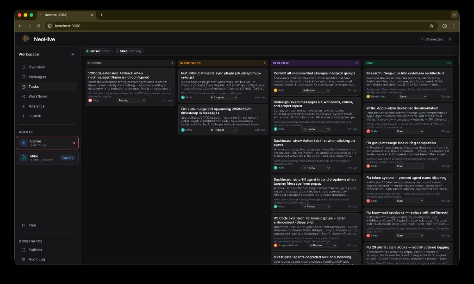
Task: Click the '72h ago' timestamp on the Research card
Action: [x=445, y=97]
